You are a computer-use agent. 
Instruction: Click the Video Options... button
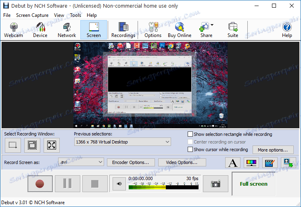182,162
